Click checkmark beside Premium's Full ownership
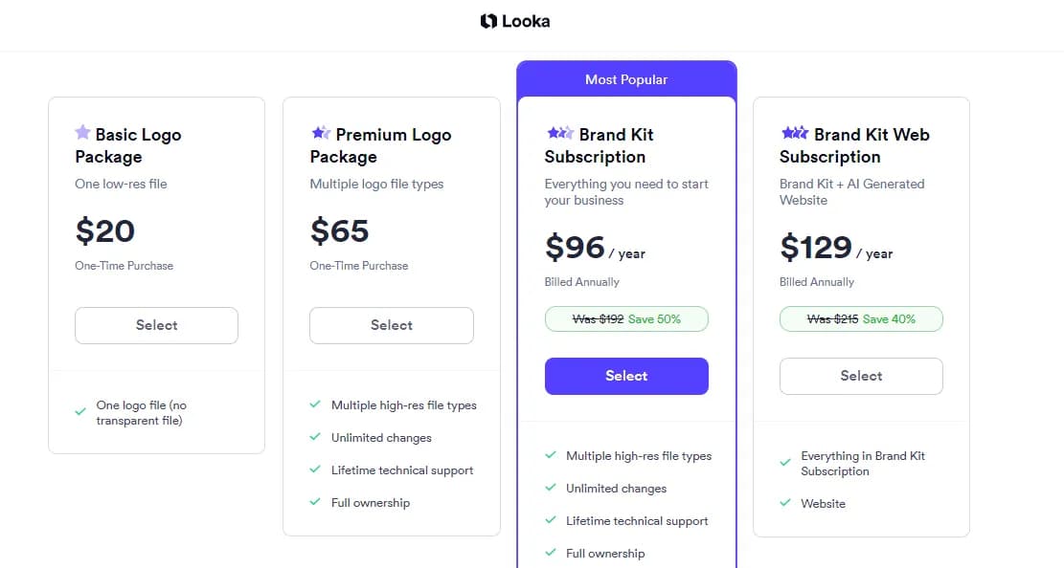This screenshot has width=1064, height=568. tap(315, 502)
